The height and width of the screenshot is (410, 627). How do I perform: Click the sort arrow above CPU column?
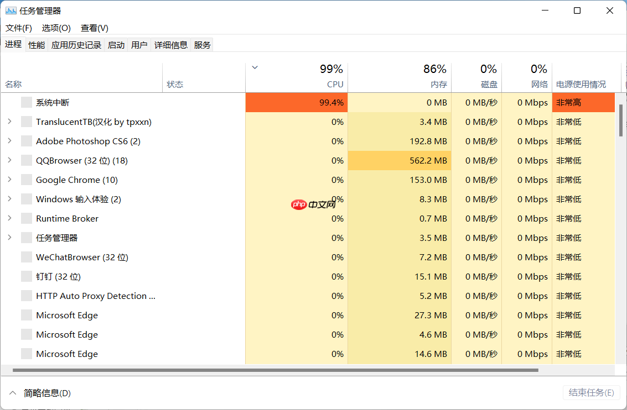255,67
